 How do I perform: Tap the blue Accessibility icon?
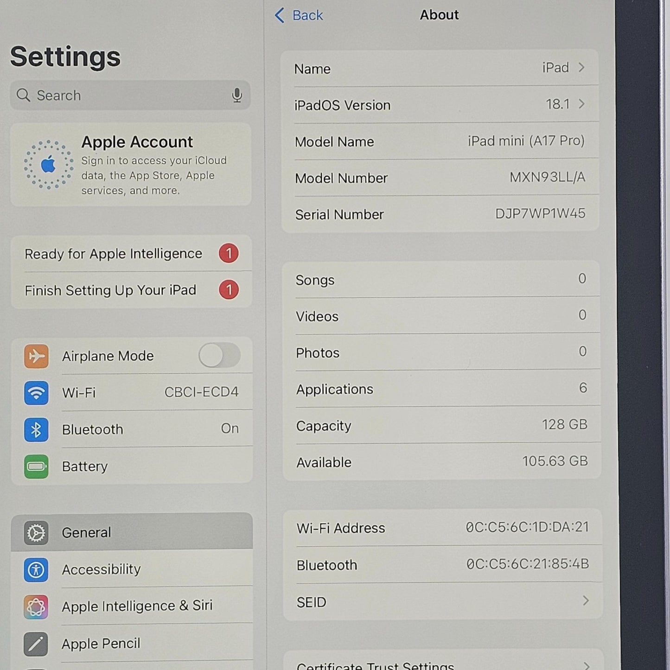click(x=36, y=569)
